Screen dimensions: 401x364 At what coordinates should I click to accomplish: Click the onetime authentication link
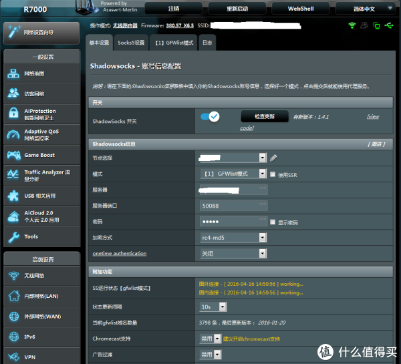coord(120,253)
